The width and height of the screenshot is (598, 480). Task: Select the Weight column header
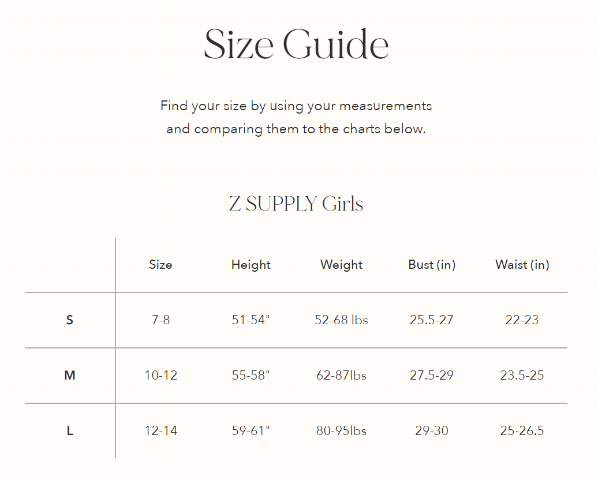pyautogui.click(x=341, y=265)
